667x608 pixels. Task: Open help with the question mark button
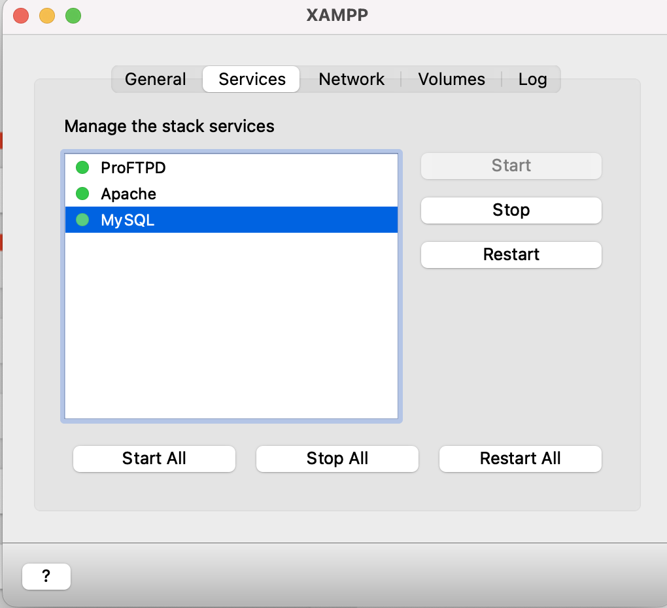click(x=46, y=577)
